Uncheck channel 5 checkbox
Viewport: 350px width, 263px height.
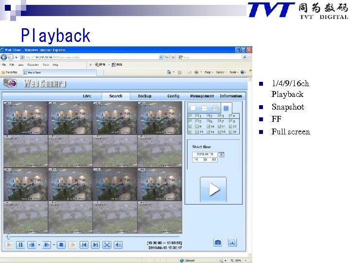(x=197, y=121)
